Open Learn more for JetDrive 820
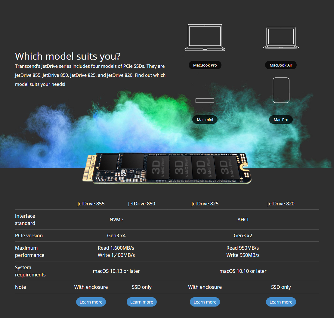The width and height of the screenshot is (334, 318). [281, 302]
